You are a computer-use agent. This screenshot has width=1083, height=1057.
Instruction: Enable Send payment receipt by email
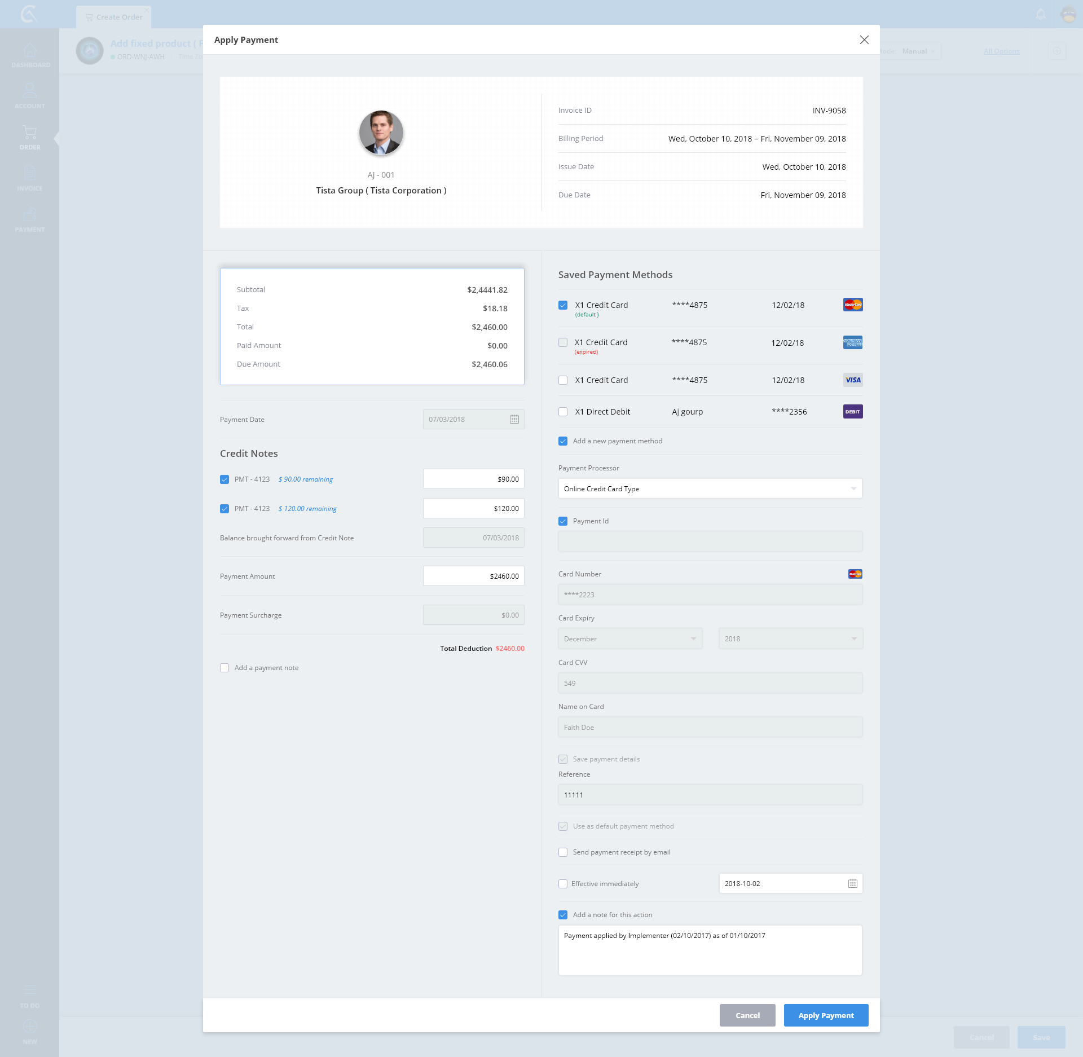click(563, 852)
